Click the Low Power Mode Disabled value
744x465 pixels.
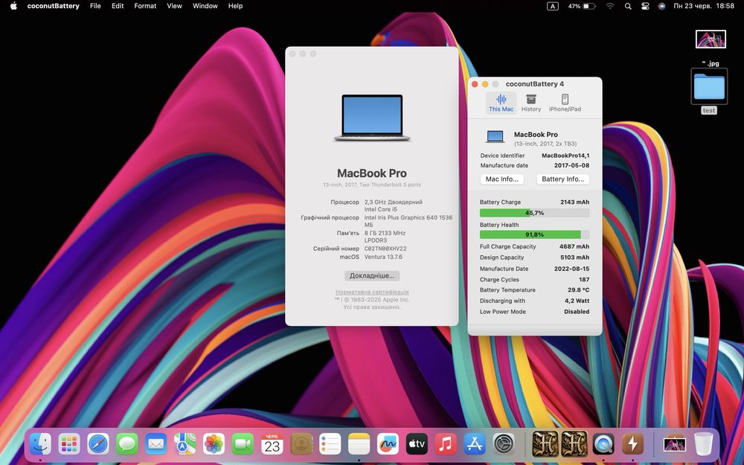(x=577, y=312)
